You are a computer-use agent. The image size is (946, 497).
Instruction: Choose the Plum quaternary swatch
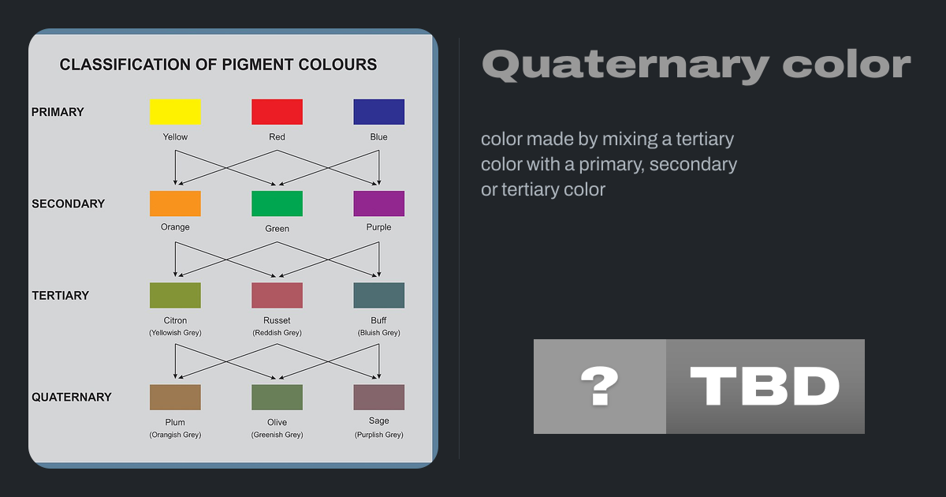point(175,397)
